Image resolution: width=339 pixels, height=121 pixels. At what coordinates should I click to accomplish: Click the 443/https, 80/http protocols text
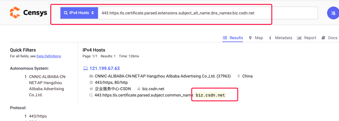coord(111,82)
